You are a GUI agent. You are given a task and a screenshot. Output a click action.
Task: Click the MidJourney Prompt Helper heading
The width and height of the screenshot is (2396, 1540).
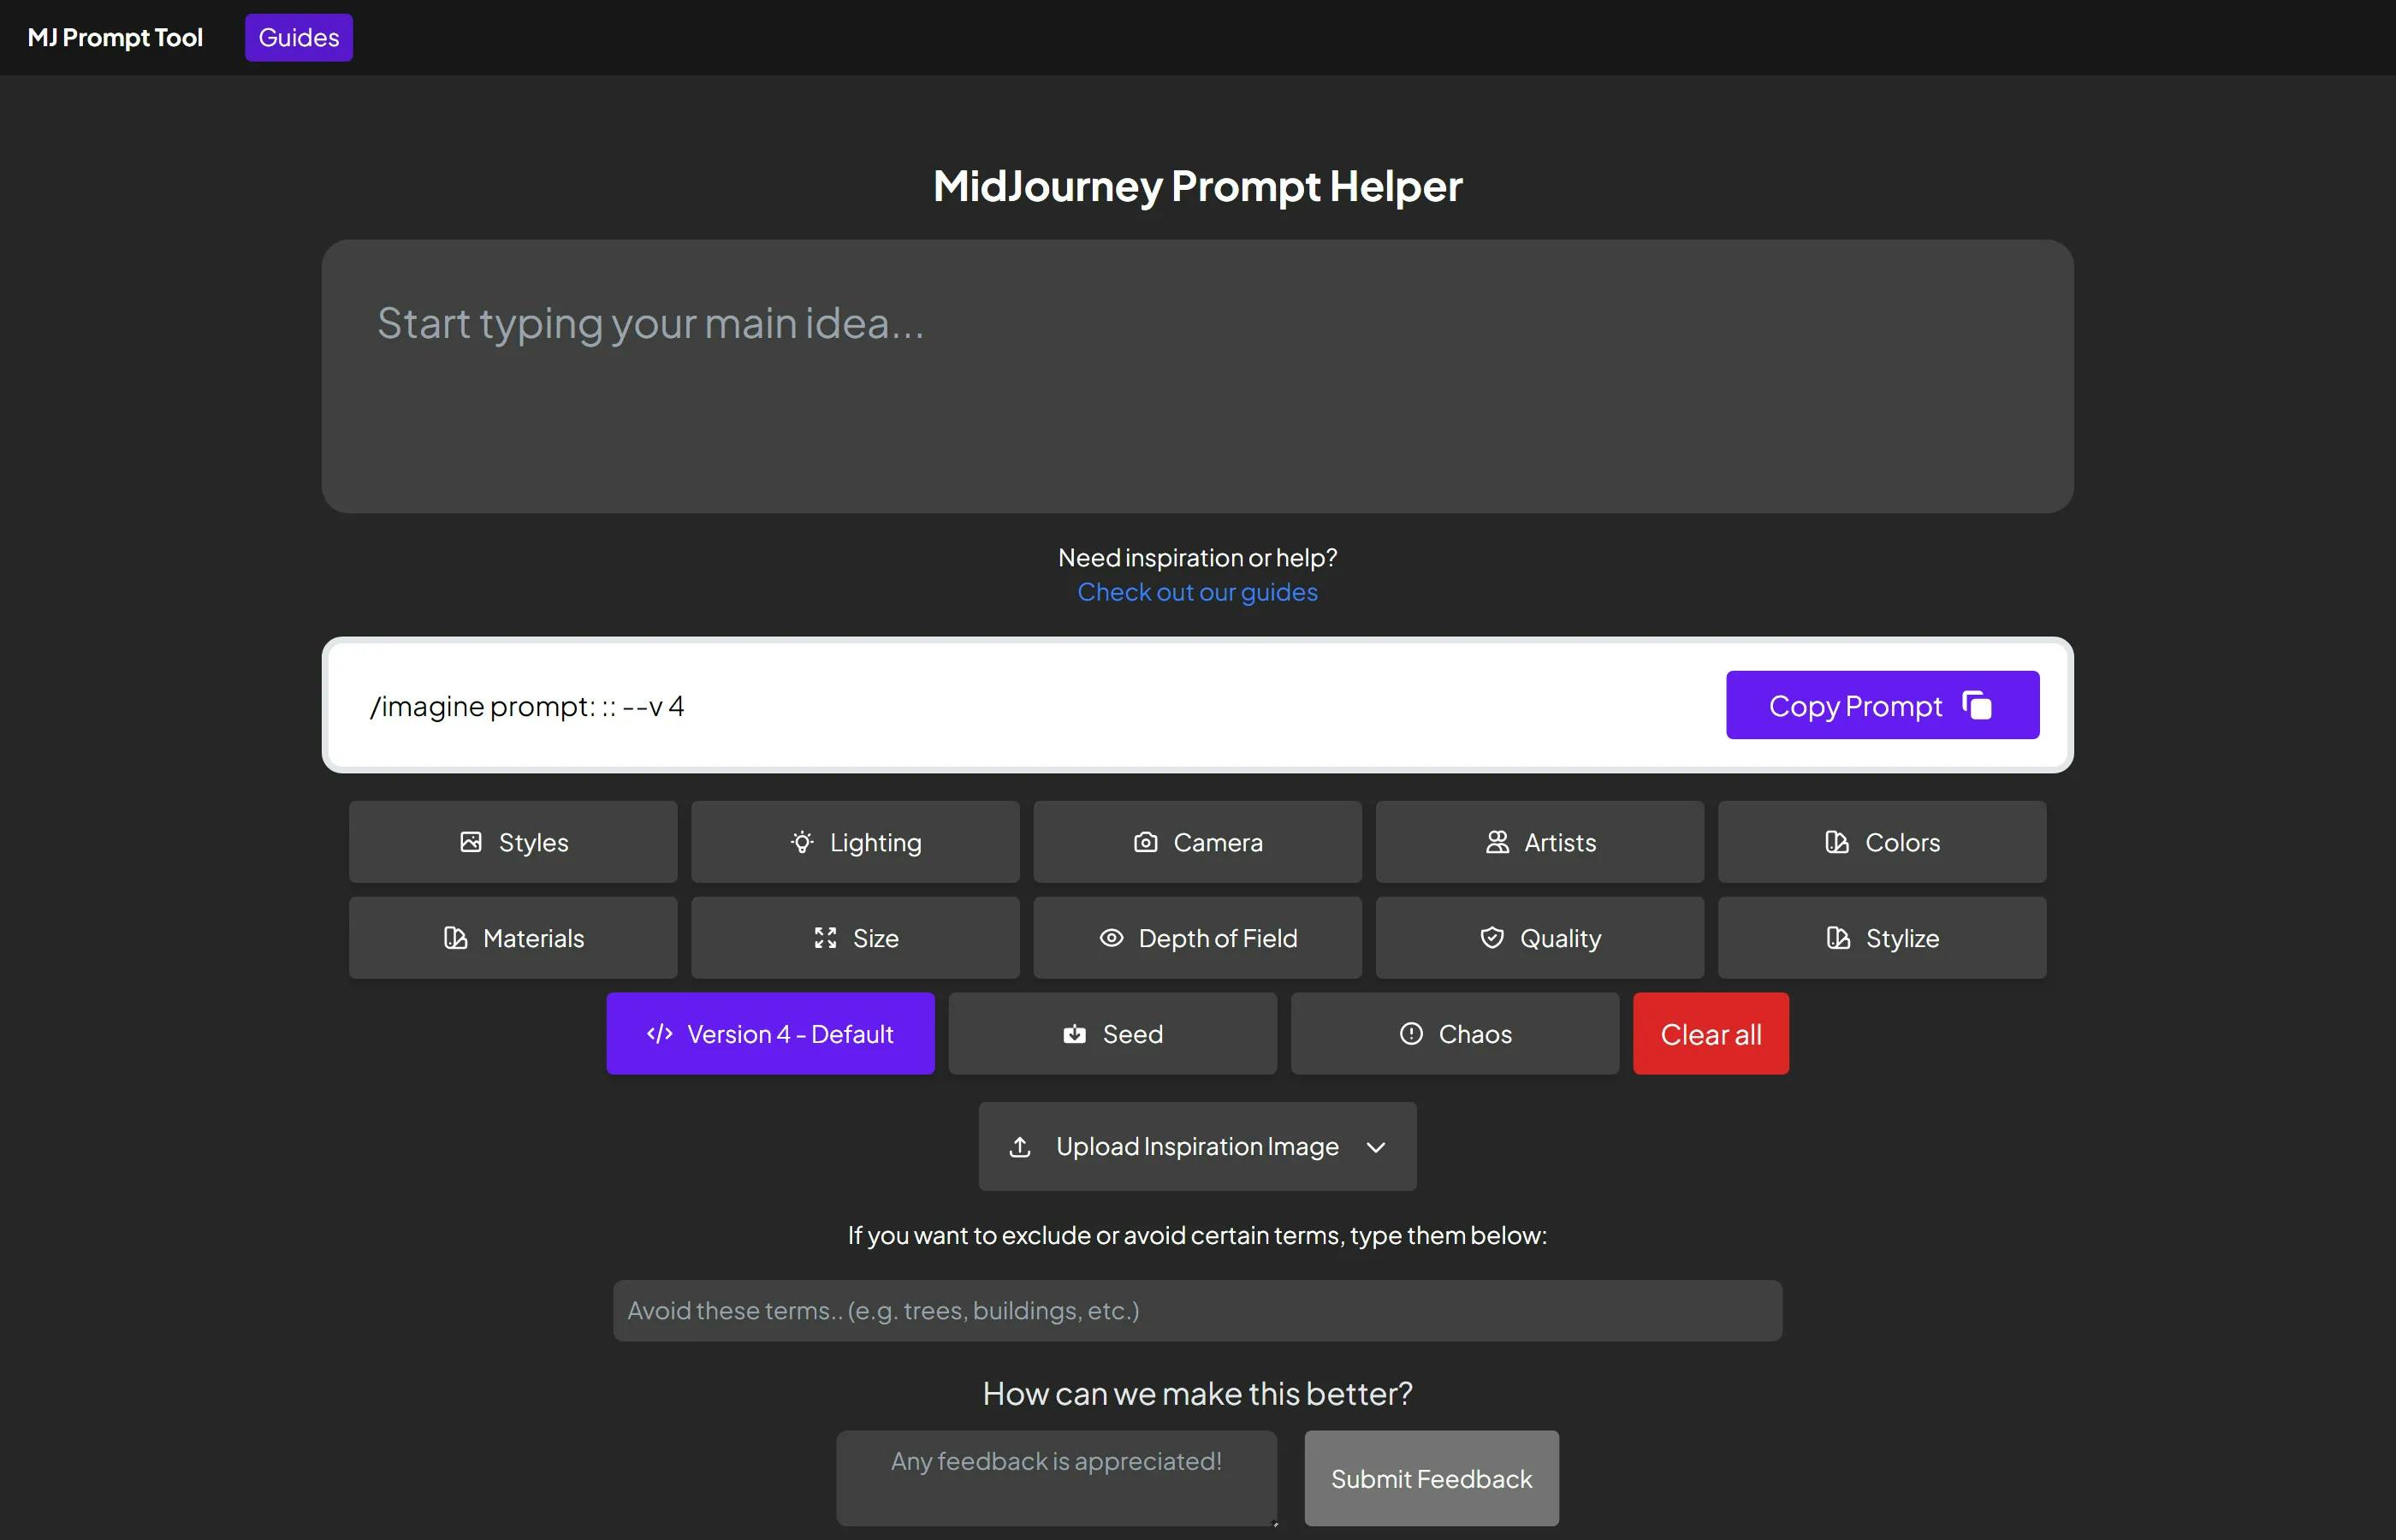tap(1197, 186)
